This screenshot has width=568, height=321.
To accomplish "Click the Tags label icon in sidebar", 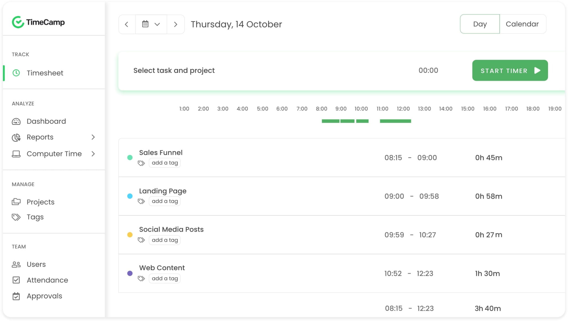I will point(16,217).
